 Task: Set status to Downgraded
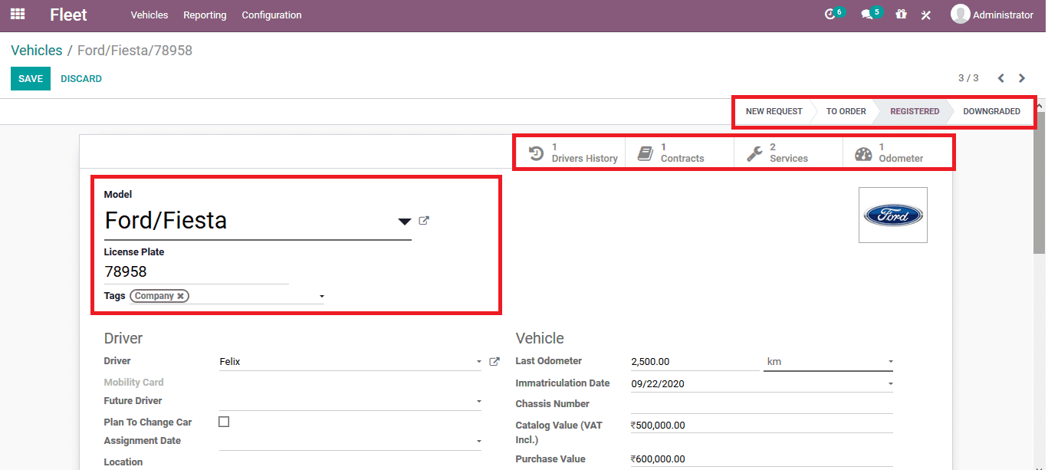[991, 111]
